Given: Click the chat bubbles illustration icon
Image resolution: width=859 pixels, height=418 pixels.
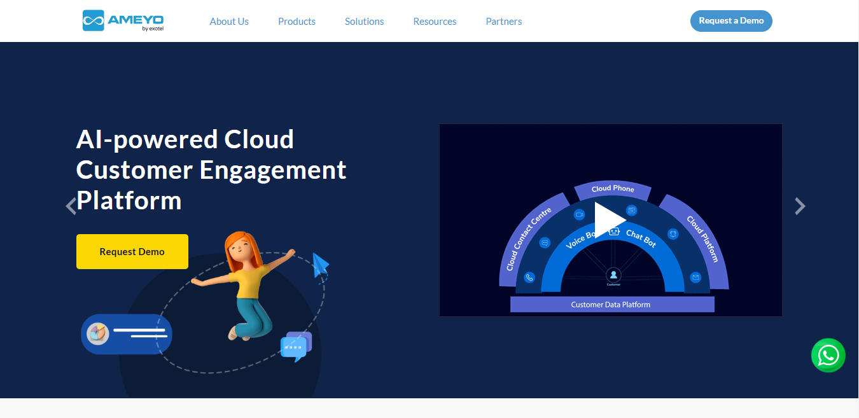Looking at the screenshot, I should [297, 347].
